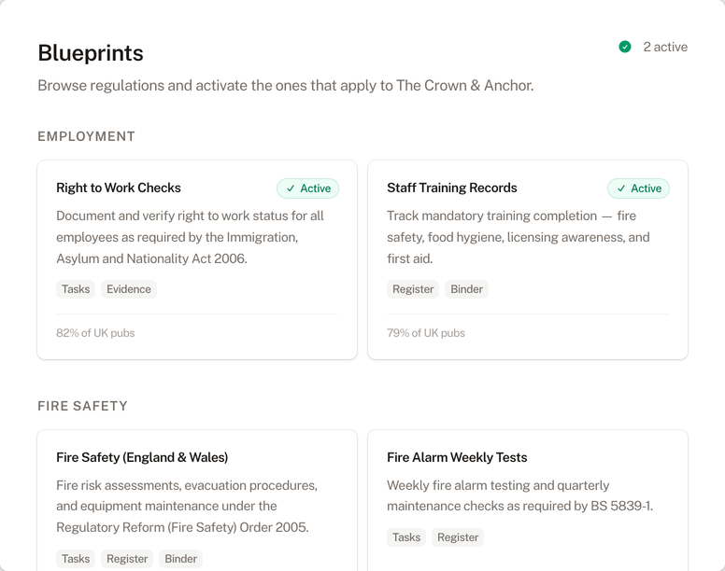Image resolution: width=725 pixels, height=571 pixels.
Task: Click the 2 active status label
Action: (665, 47)
